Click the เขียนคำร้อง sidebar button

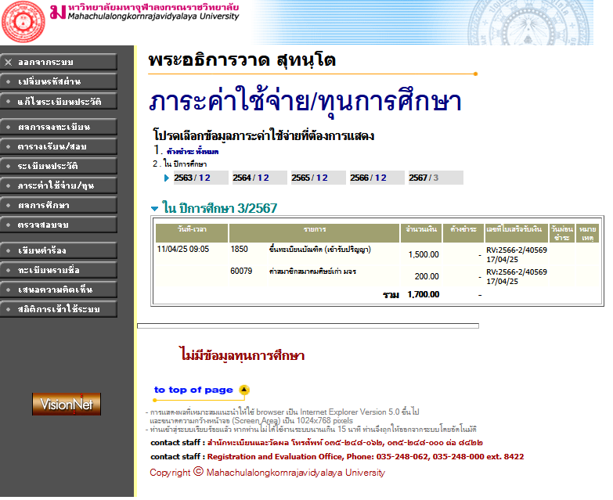click(59, 250)
